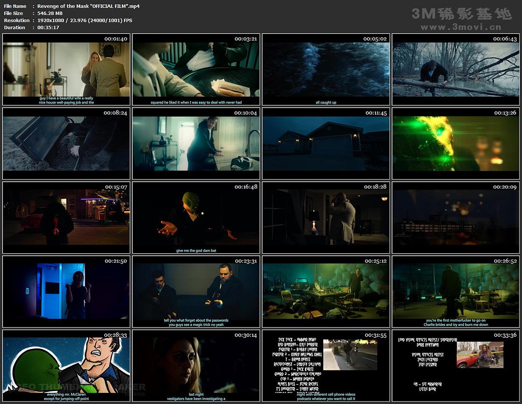Viewport: 522px width, 404px height.
Task: Click the cast credits thumbnail at 00:31:55
Action: (326, 365)
